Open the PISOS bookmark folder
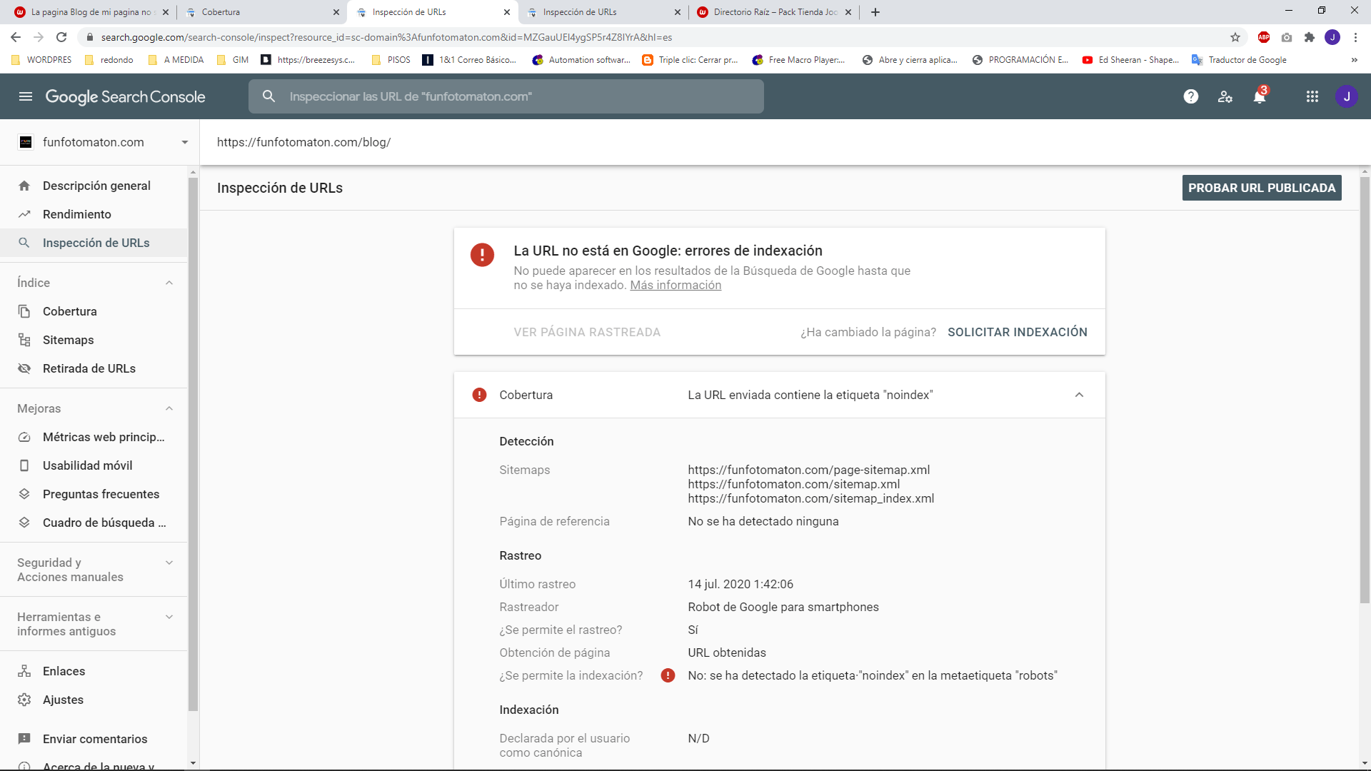Image resolution: width=1371 pixels, height=771 pixels. [391, 60]
